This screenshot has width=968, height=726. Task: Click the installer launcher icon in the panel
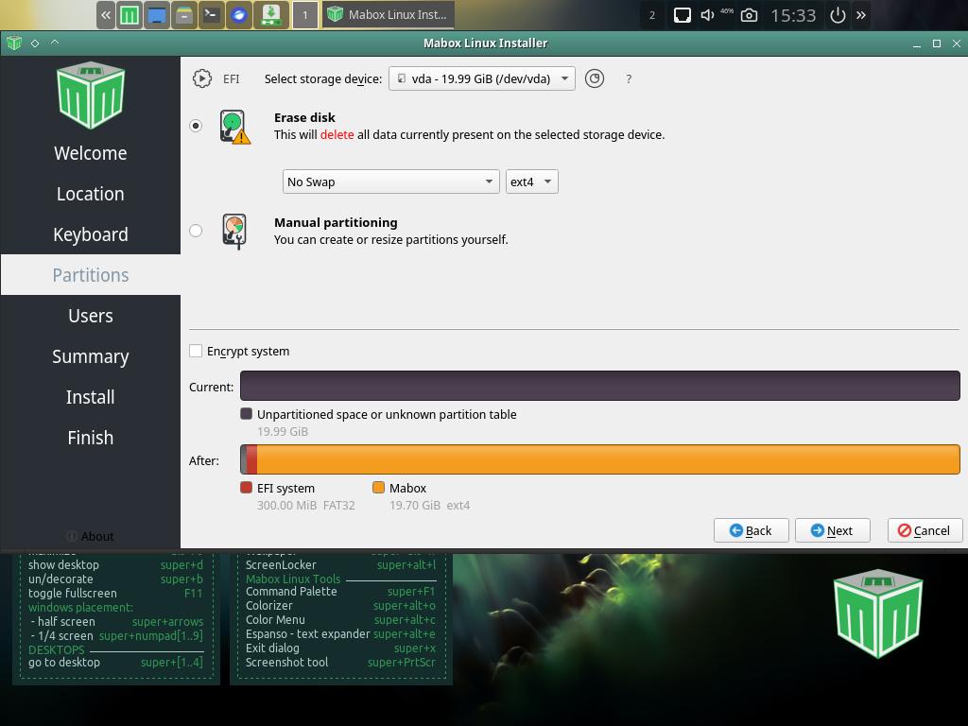(271, 15)
